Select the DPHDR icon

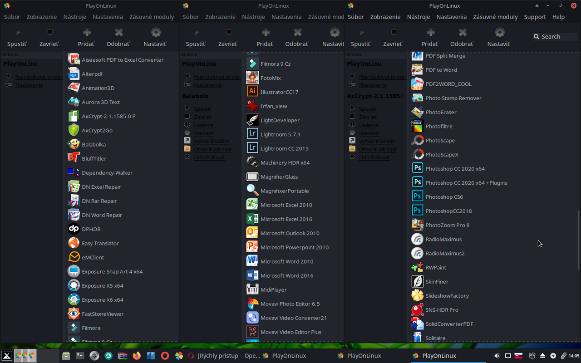[74, 229]
